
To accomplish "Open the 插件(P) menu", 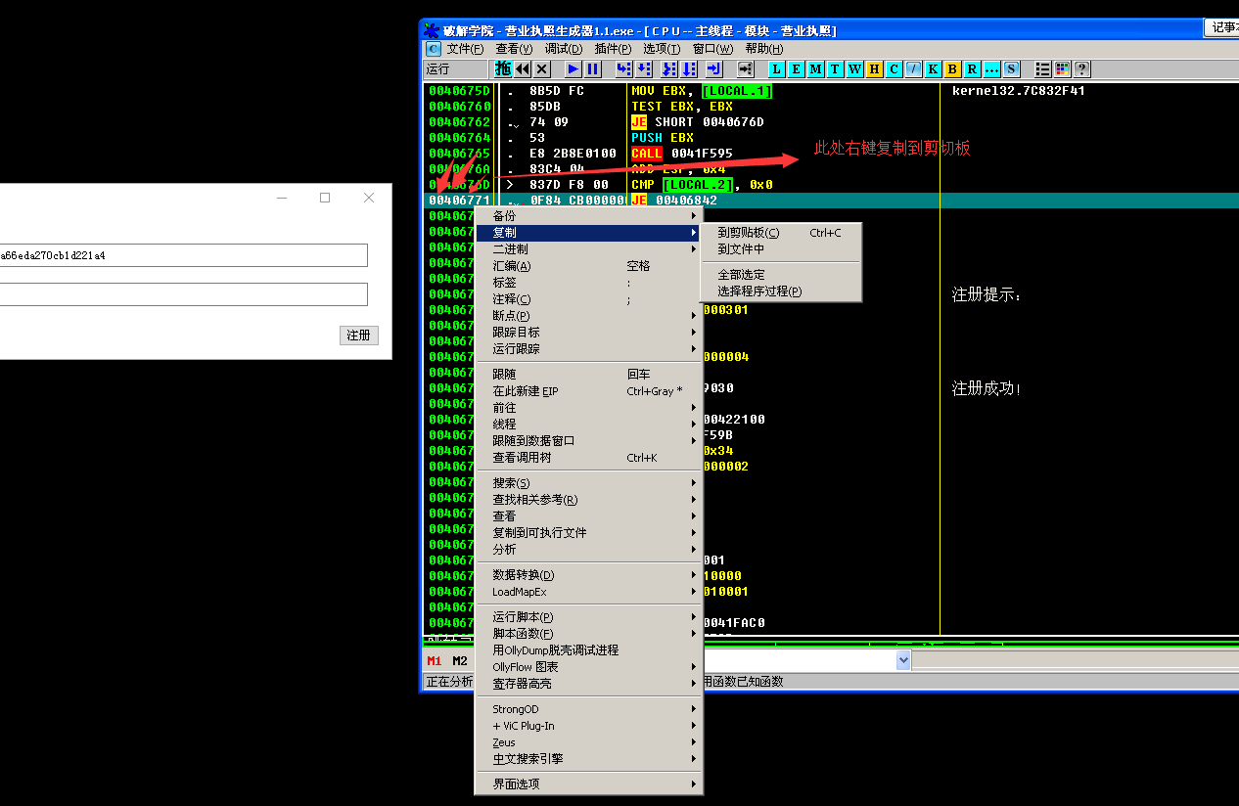I will [x=613, y=49].
